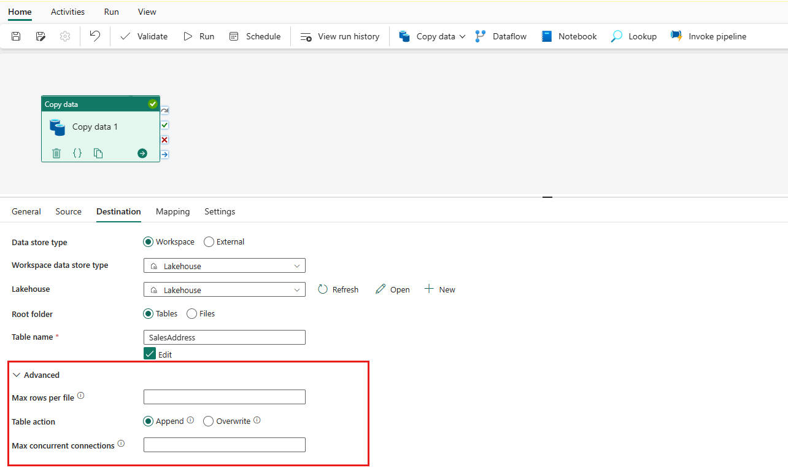Viewport: 788px width, 470px height.
Task: Delete the Copy data 1 activity
Action: (56, 154)
